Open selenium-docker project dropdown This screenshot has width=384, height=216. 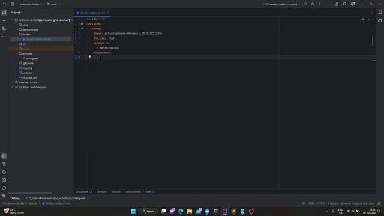point(31,4)
